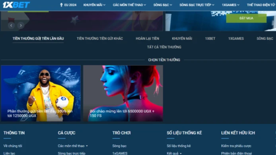Click the Chọn tiền thưởng section title
Viewport: 276px width, 155px height.
pyautogui.click(x=164, y=60)
